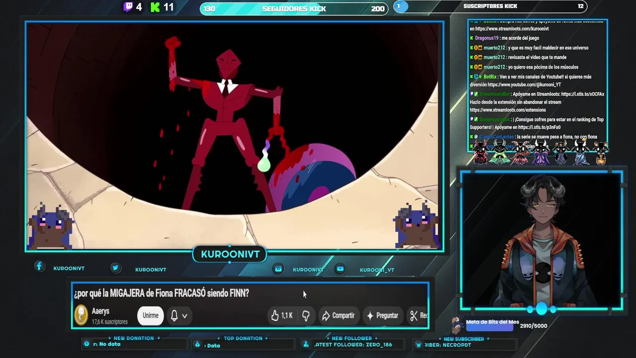Click the notification bell icon

click(x=174, y=315)
